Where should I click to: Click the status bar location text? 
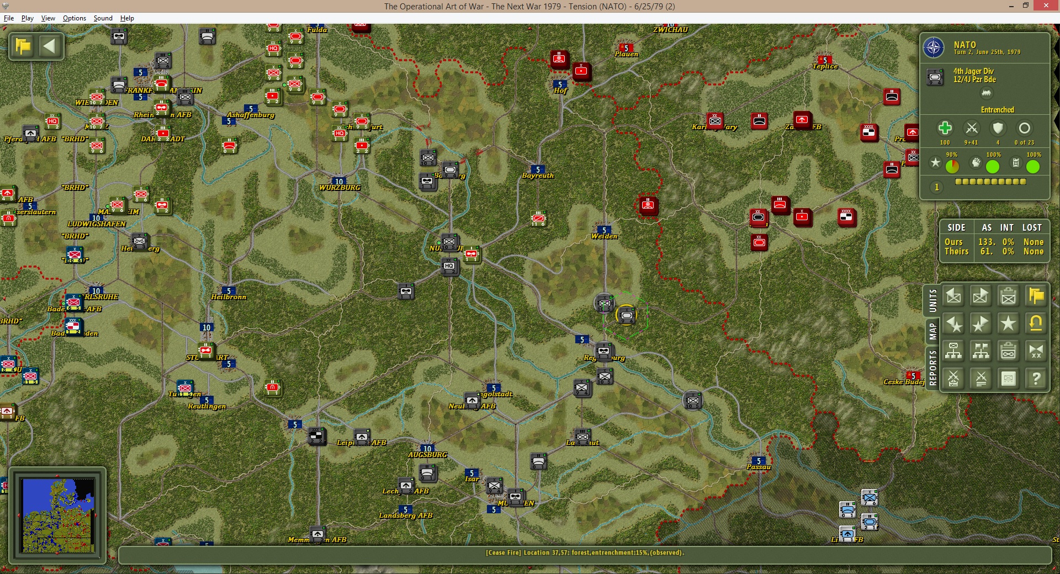click(x=585, y=552)
